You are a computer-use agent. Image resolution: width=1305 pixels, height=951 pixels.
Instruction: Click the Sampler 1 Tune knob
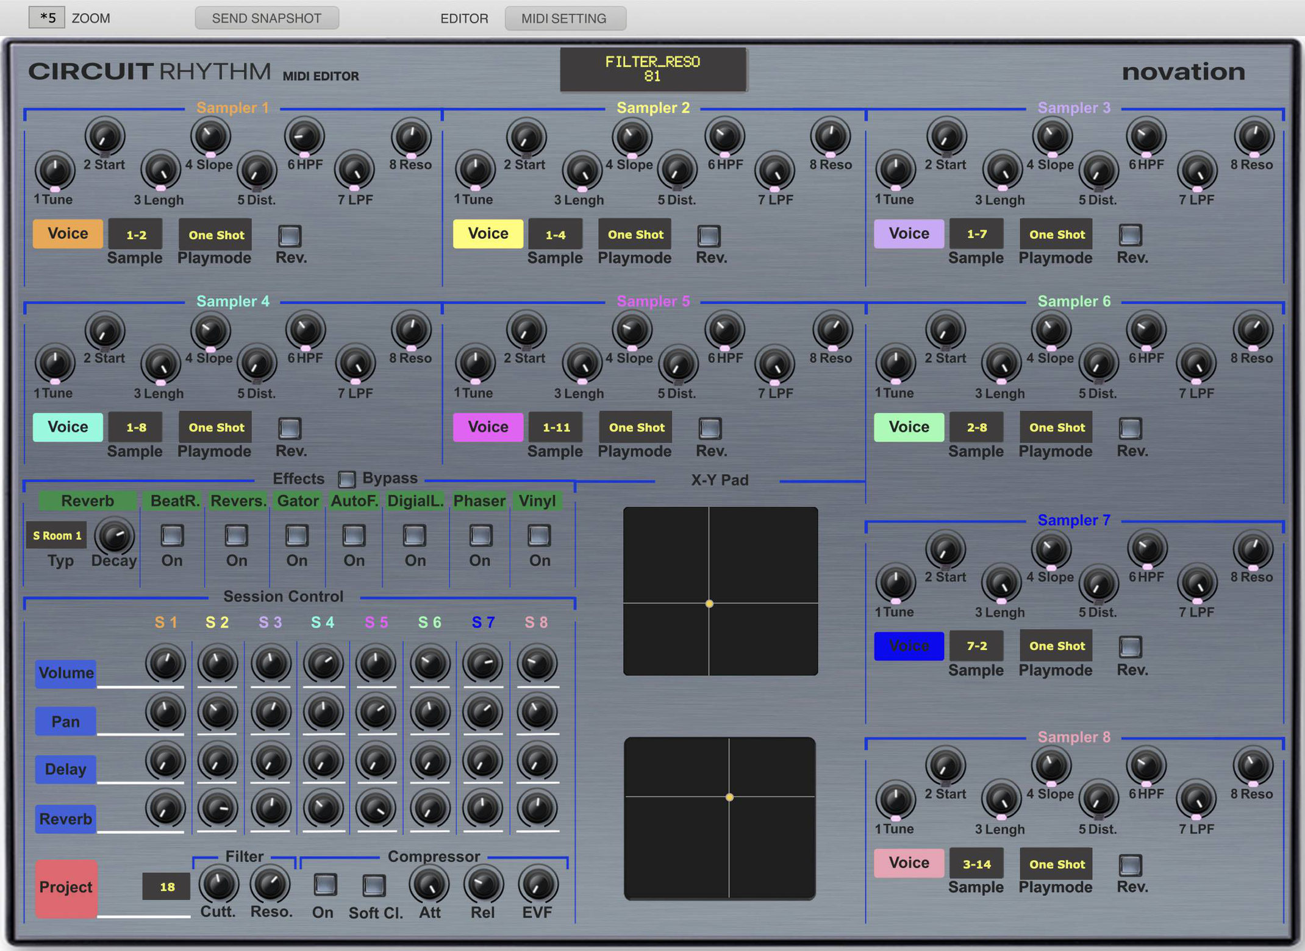pos(55,171)
